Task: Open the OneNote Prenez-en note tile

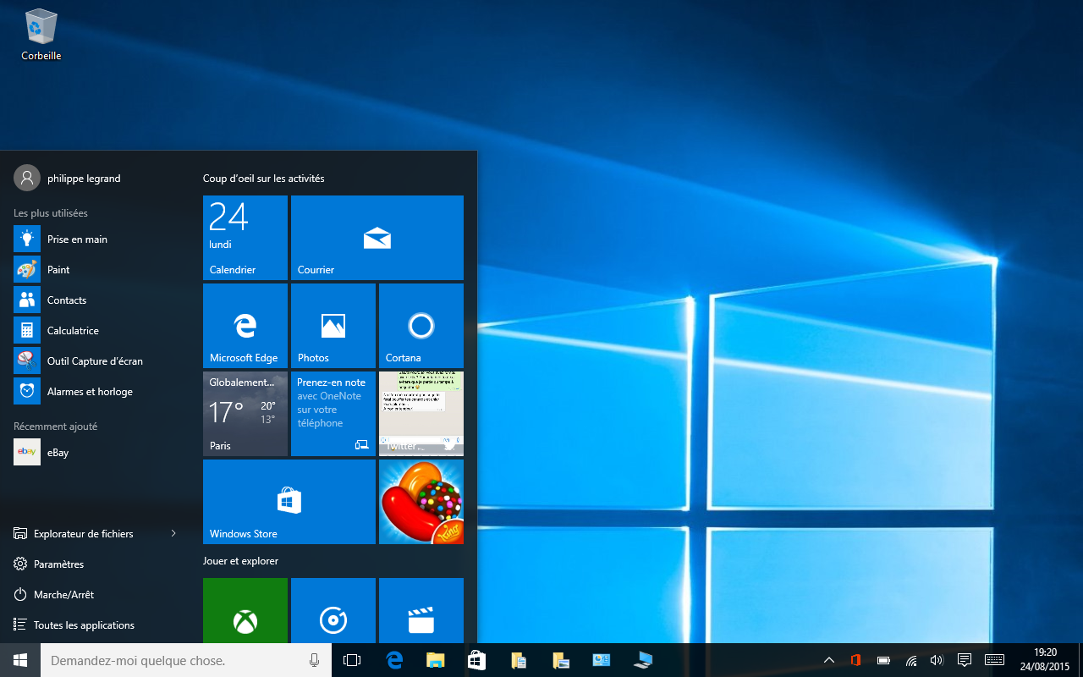Action: pyautogui.click(x=333, y=414)
